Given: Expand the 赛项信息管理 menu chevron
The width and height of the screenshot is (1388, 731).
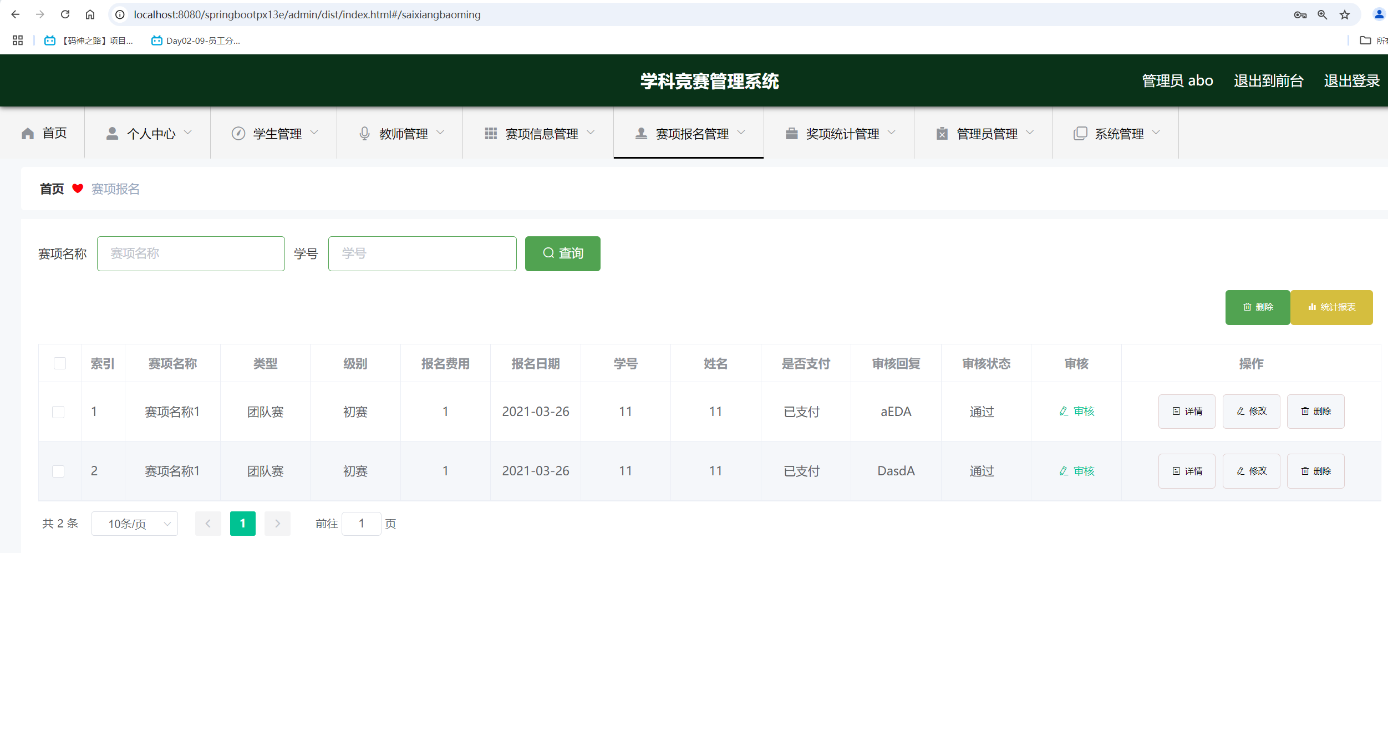Looking at the screenshot, I should pyautogui.click(x=591, y=133).
